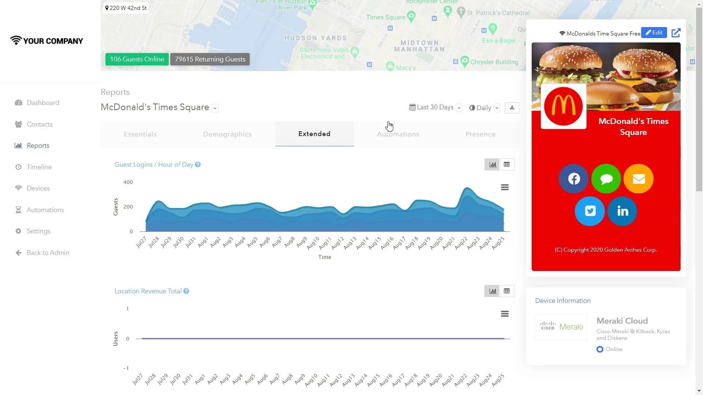Click the Automations hourglass icon in sidebar
703x395 pixels.
coord(19,210)
